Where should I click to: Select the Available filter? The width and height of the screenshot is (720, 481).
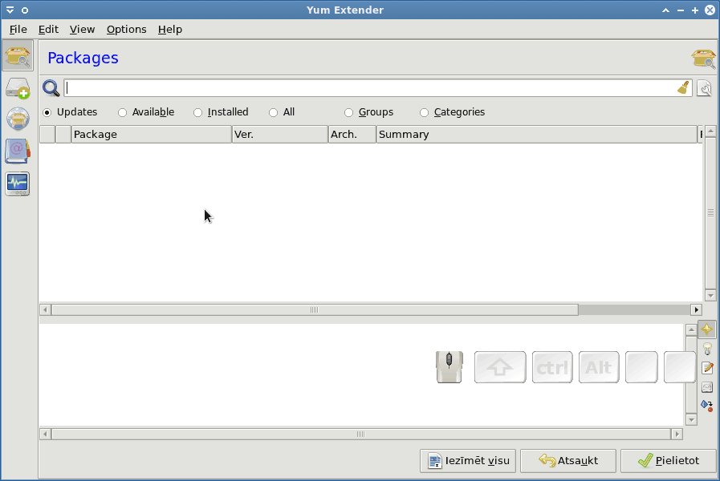coord(146,112)
